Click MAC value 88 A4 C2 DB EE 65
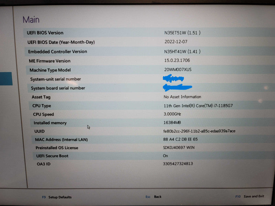Screen dimensions: 275x206 tap(180, 139)
